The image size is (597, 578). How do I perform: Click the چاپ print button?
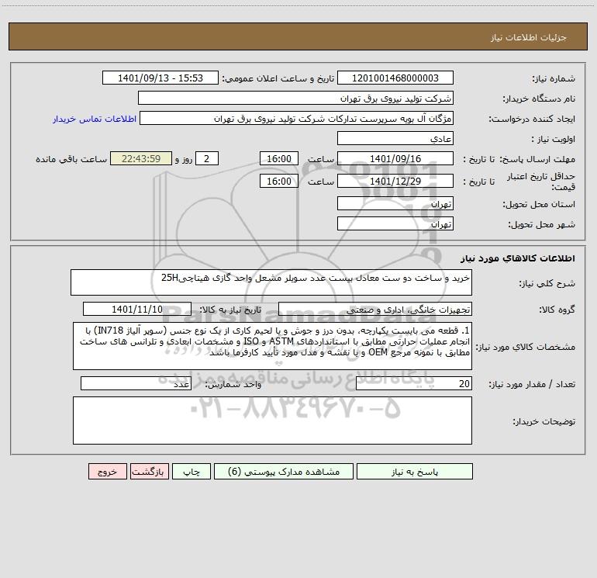(x=192, y=471)
